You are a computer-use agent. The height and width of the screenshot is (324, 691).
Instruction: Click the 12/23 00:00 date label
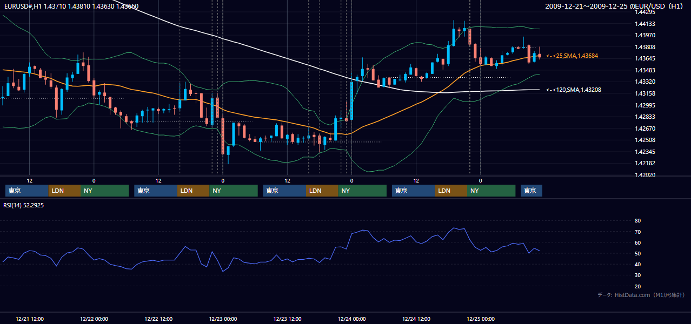point(223,319)
